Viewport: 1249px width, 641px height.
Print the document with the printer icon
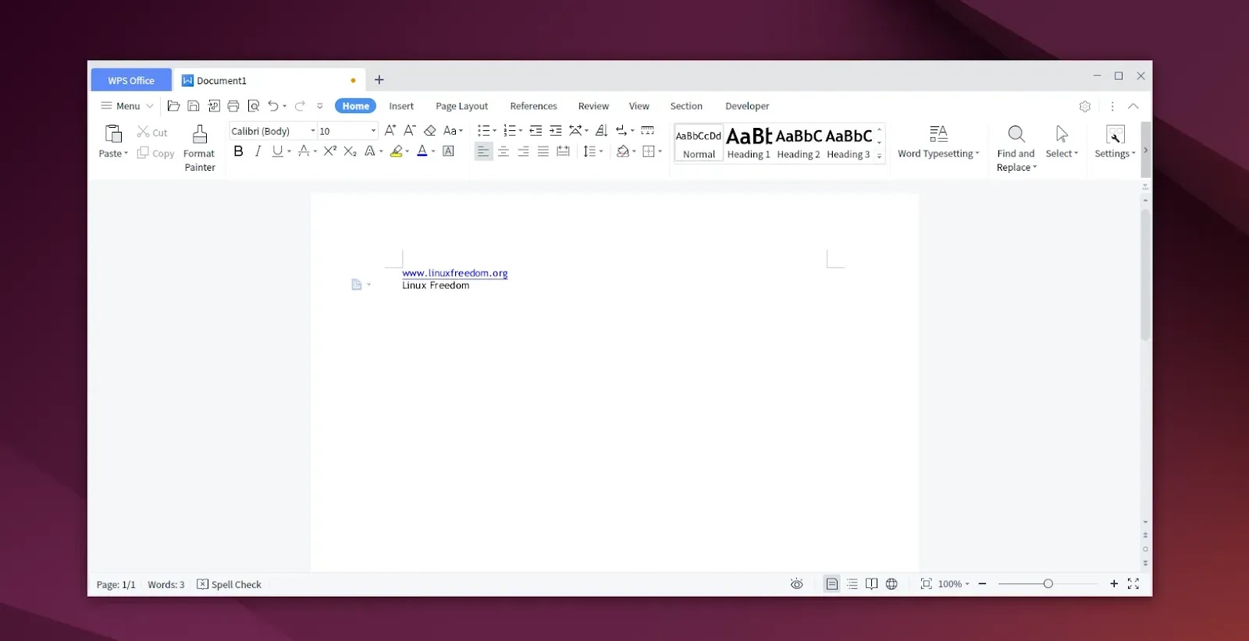click(x=233, y=106)
